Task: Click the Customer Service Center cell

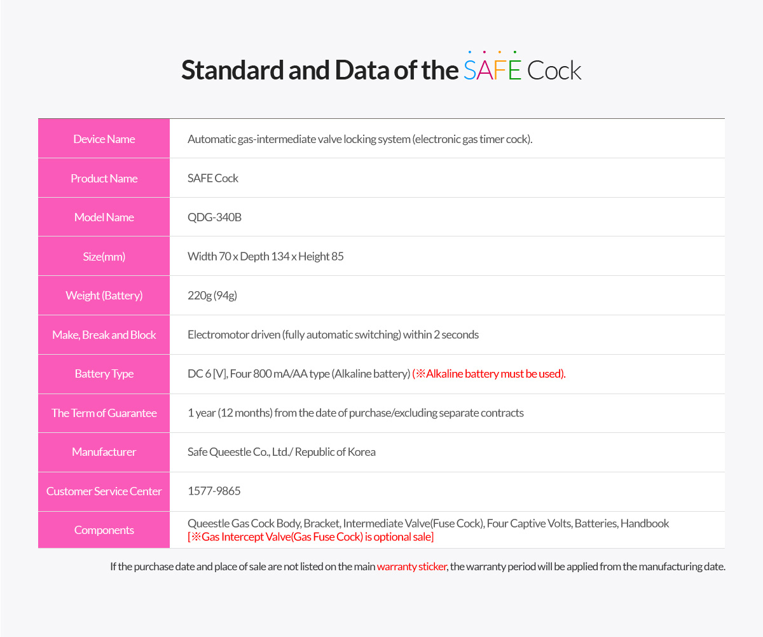Action: pyautogui.click(x=104, y=491)
